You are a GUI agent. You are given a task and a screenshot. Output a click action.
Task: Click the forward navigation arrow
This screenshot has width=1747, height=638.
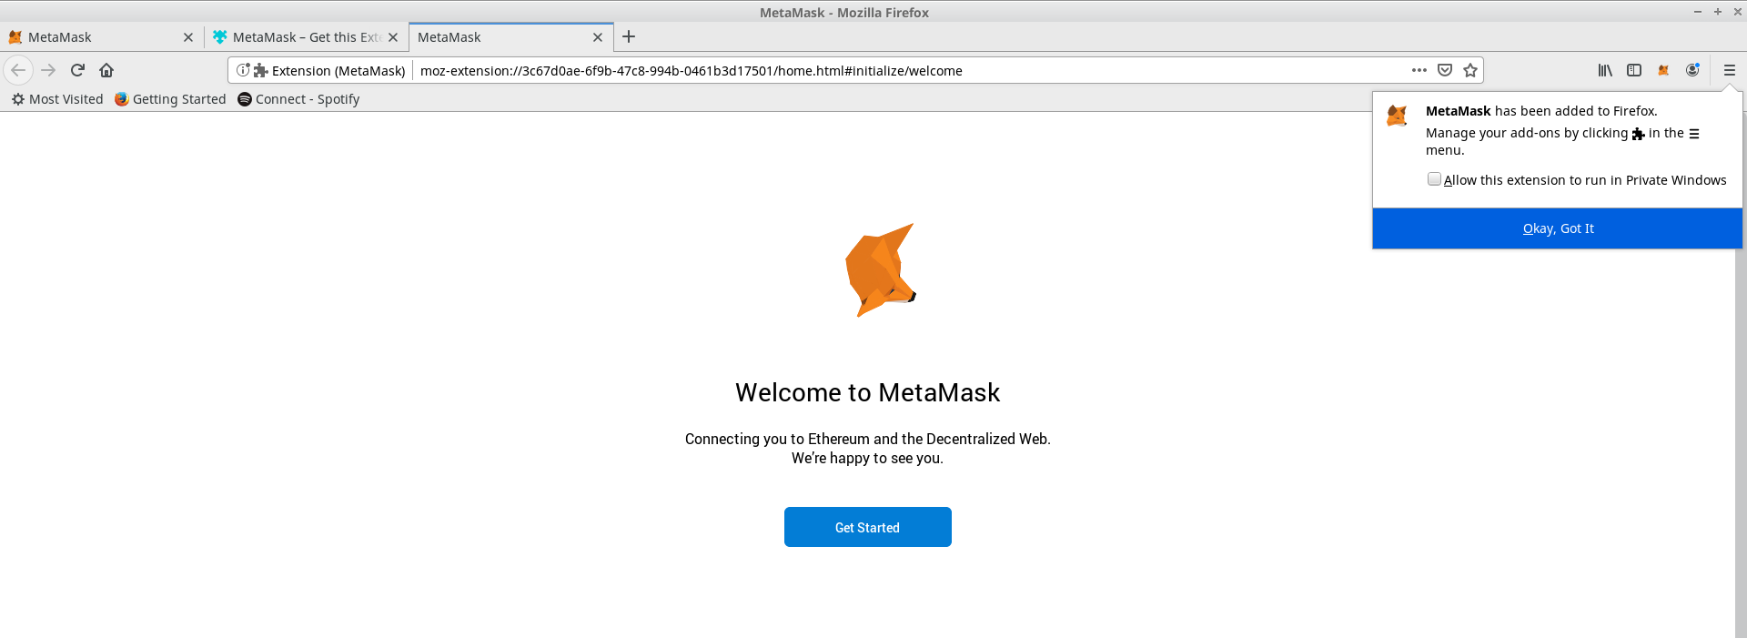pyautogui.click(x=48, y=70)
